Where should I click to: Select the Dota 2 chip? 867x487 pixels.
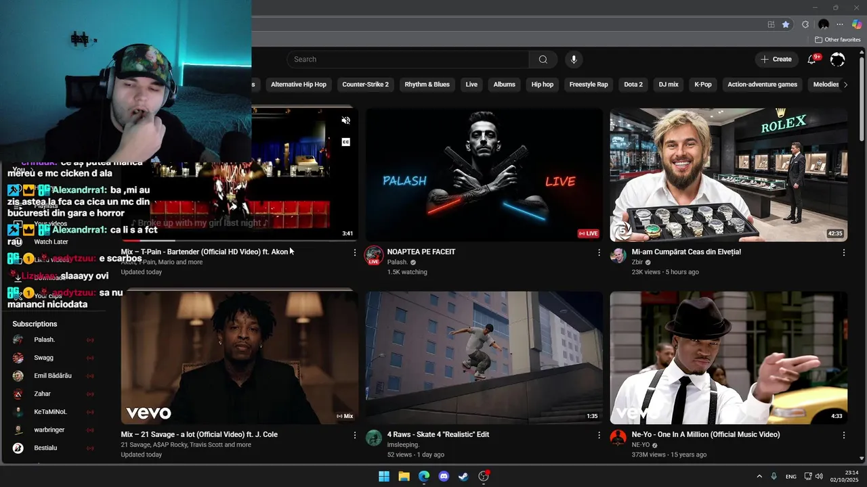coord(633,85)
